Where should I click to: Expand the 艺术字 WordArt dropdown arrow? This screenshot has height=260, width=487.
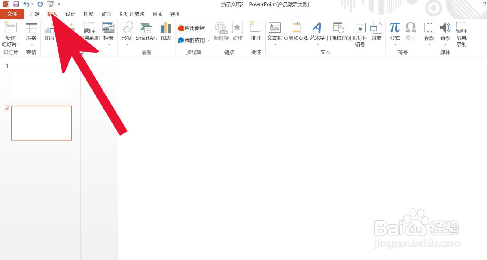point(318,44)
